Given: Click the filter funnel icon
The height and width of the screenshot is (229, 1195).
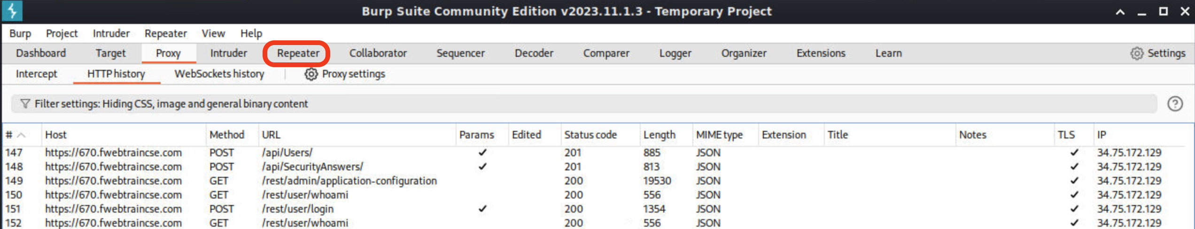Looking at the screenshot, I should pos(25,104).
